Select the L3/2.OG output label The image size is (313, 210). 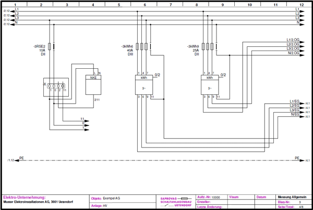(293, 48)
